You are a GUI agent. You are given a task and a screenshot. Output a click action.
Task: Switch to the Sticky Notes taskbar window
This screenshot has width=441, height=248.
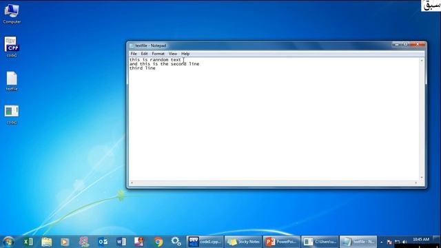pos(243,242)
